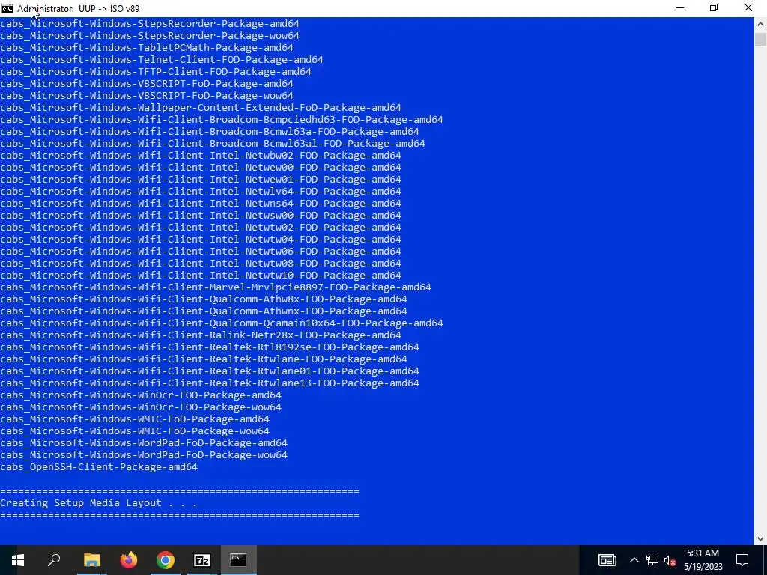Click line Intel-Netwlv64-FOD-Package
The height and width of the screenshot is (575, 767).
[x=201, y=191]
